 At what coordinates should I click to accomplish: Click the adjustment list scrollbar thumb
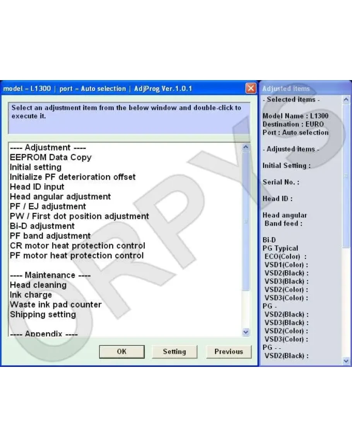246,221
